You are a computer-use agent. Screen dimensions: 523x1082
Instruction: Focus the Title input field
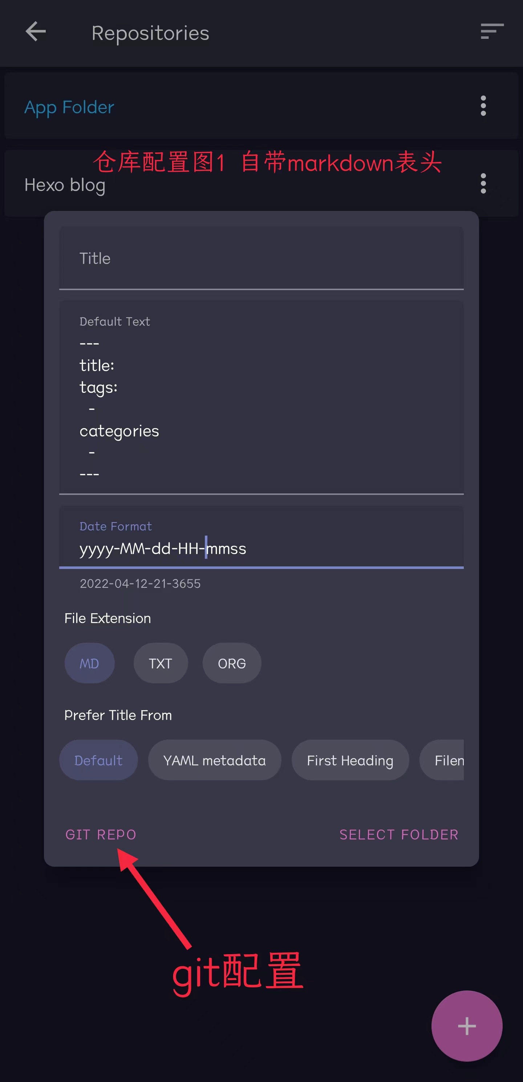coord(260,259)
